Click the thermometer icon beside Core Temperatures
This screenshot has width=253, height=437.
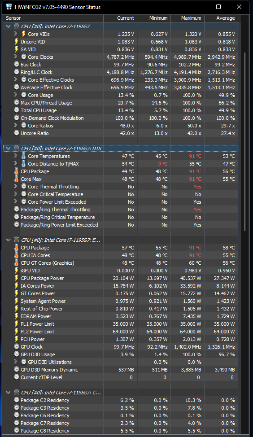tap(24, 156)
